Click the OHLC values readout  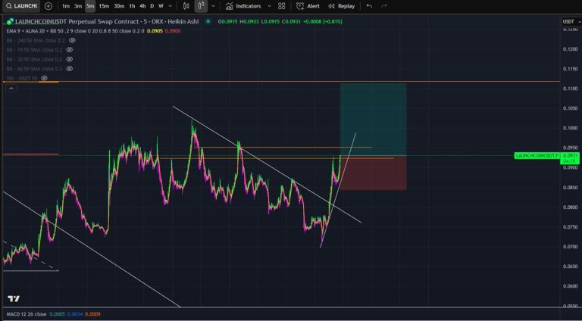tap(280, 21)
